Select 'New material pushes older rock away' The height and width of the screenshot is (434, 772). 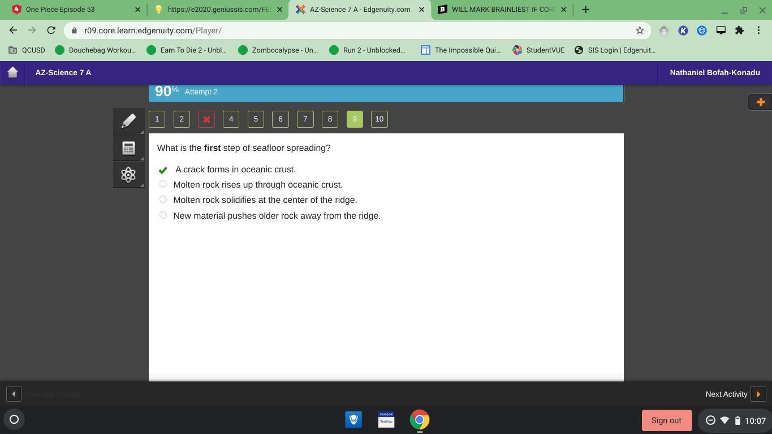[x=163, y=215]
